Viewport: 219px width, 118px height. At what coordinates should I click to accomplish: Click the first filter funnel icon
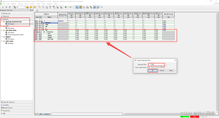pos(39,7)
